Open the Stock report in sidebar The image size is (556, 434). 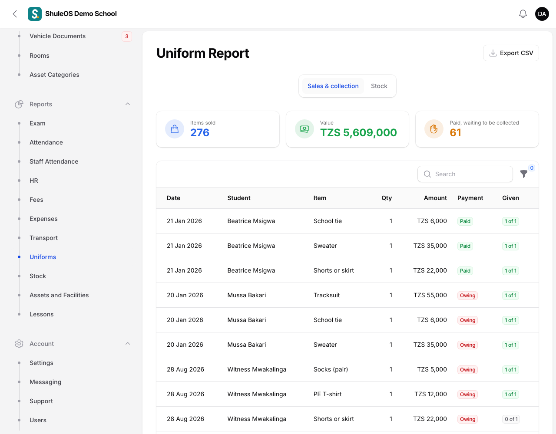coord(38,276)
